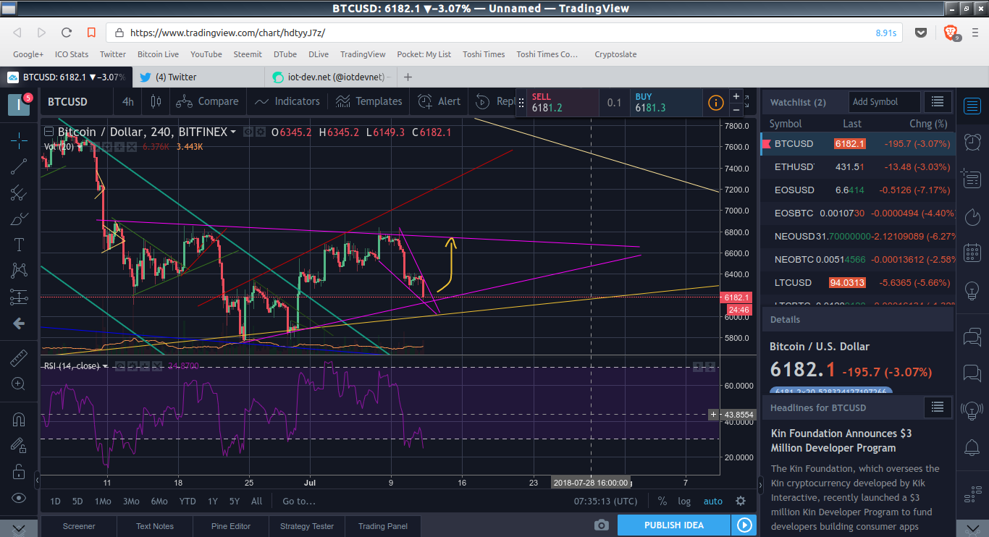Toggle percent scale button
Screen dimensions: 989x537
(662, 501)
